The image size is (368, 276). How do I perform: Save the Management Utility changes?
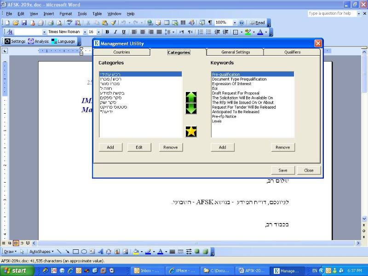click(283, 170)
